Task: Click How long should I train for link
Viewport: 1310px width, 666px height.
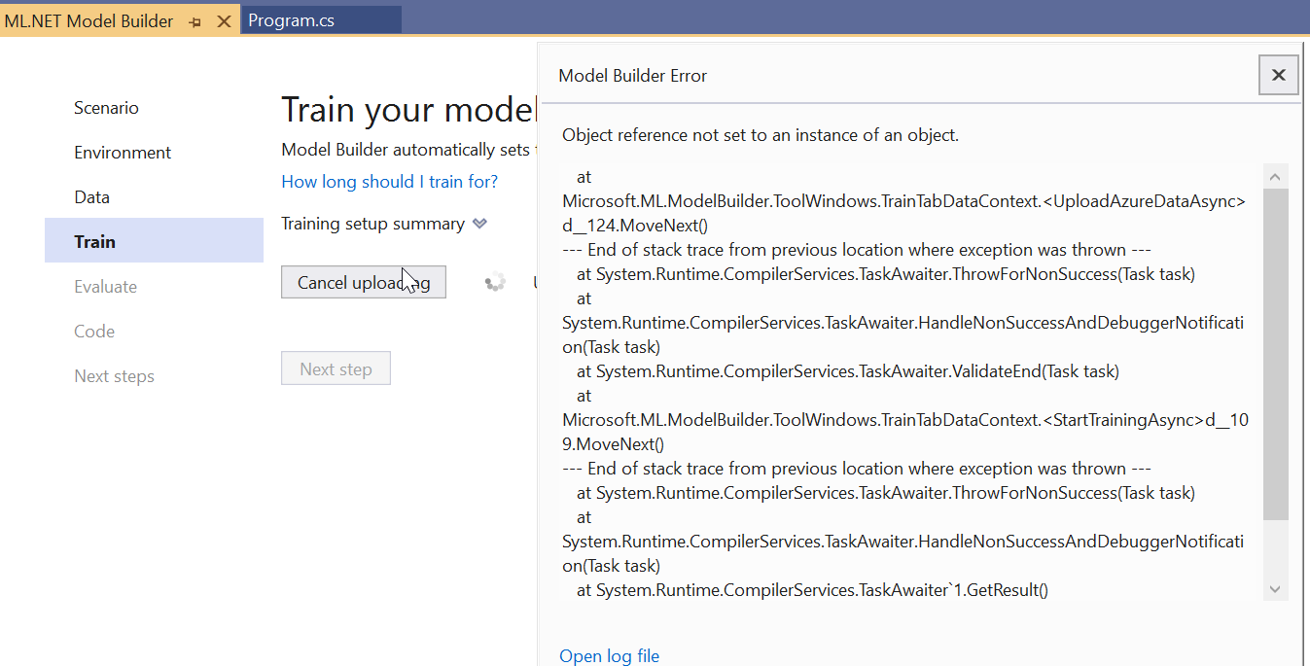Action: 389,181
